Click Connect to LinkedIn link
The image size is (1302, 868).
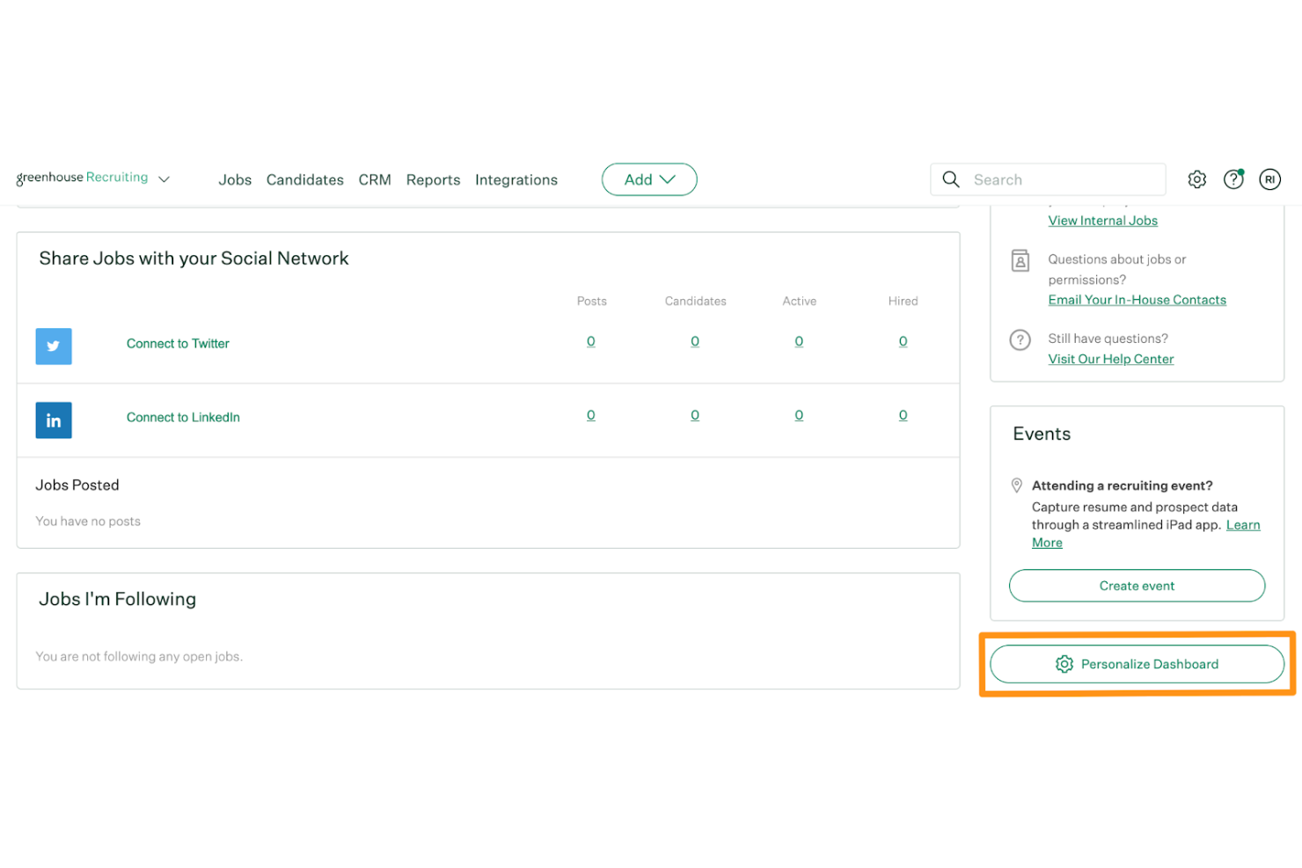pos(183,418)
